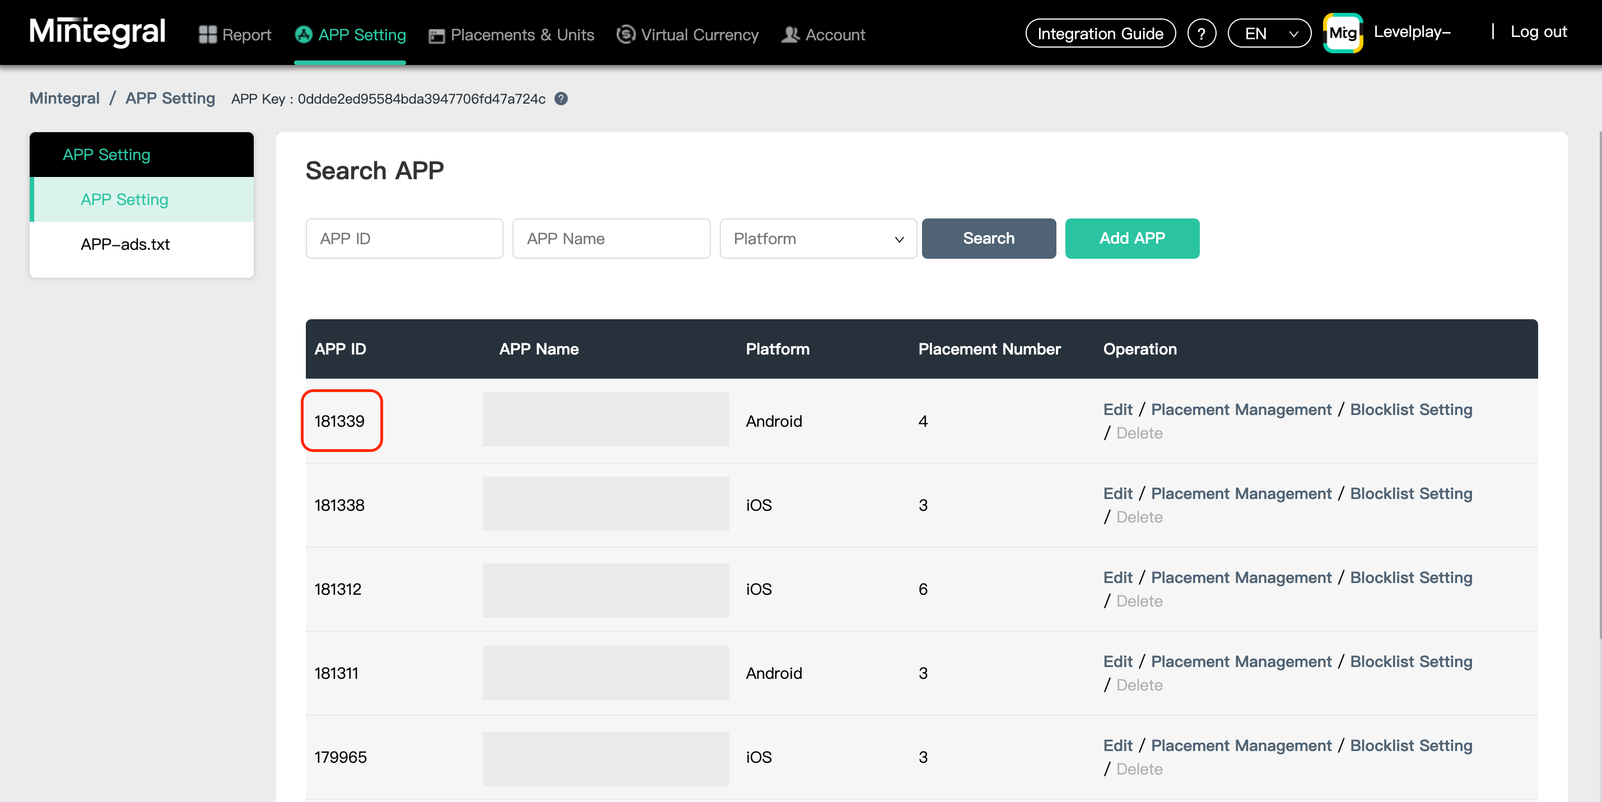Open Placement Management for app 181338

click(x=1241, y=493)
